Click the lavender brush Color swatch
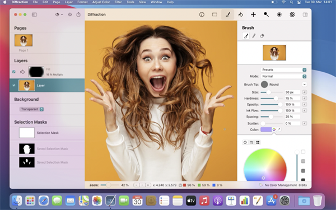The height and width of the screenshot is (210, 336). point(266,129)
